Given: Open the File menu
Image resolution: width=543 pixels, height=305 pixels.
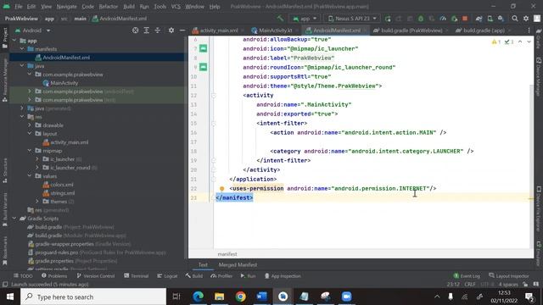Looking at the screenshot, I should (19, 6).
